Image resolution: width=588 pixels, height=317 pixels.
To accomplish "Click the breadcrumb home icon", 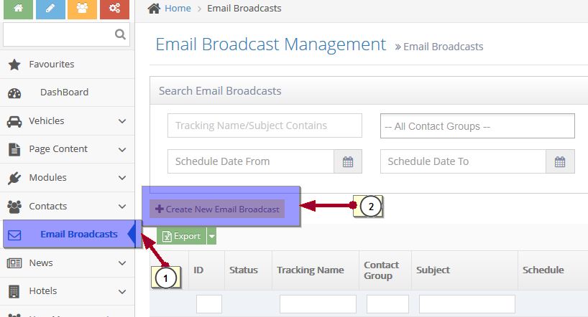I will (154, 8).
